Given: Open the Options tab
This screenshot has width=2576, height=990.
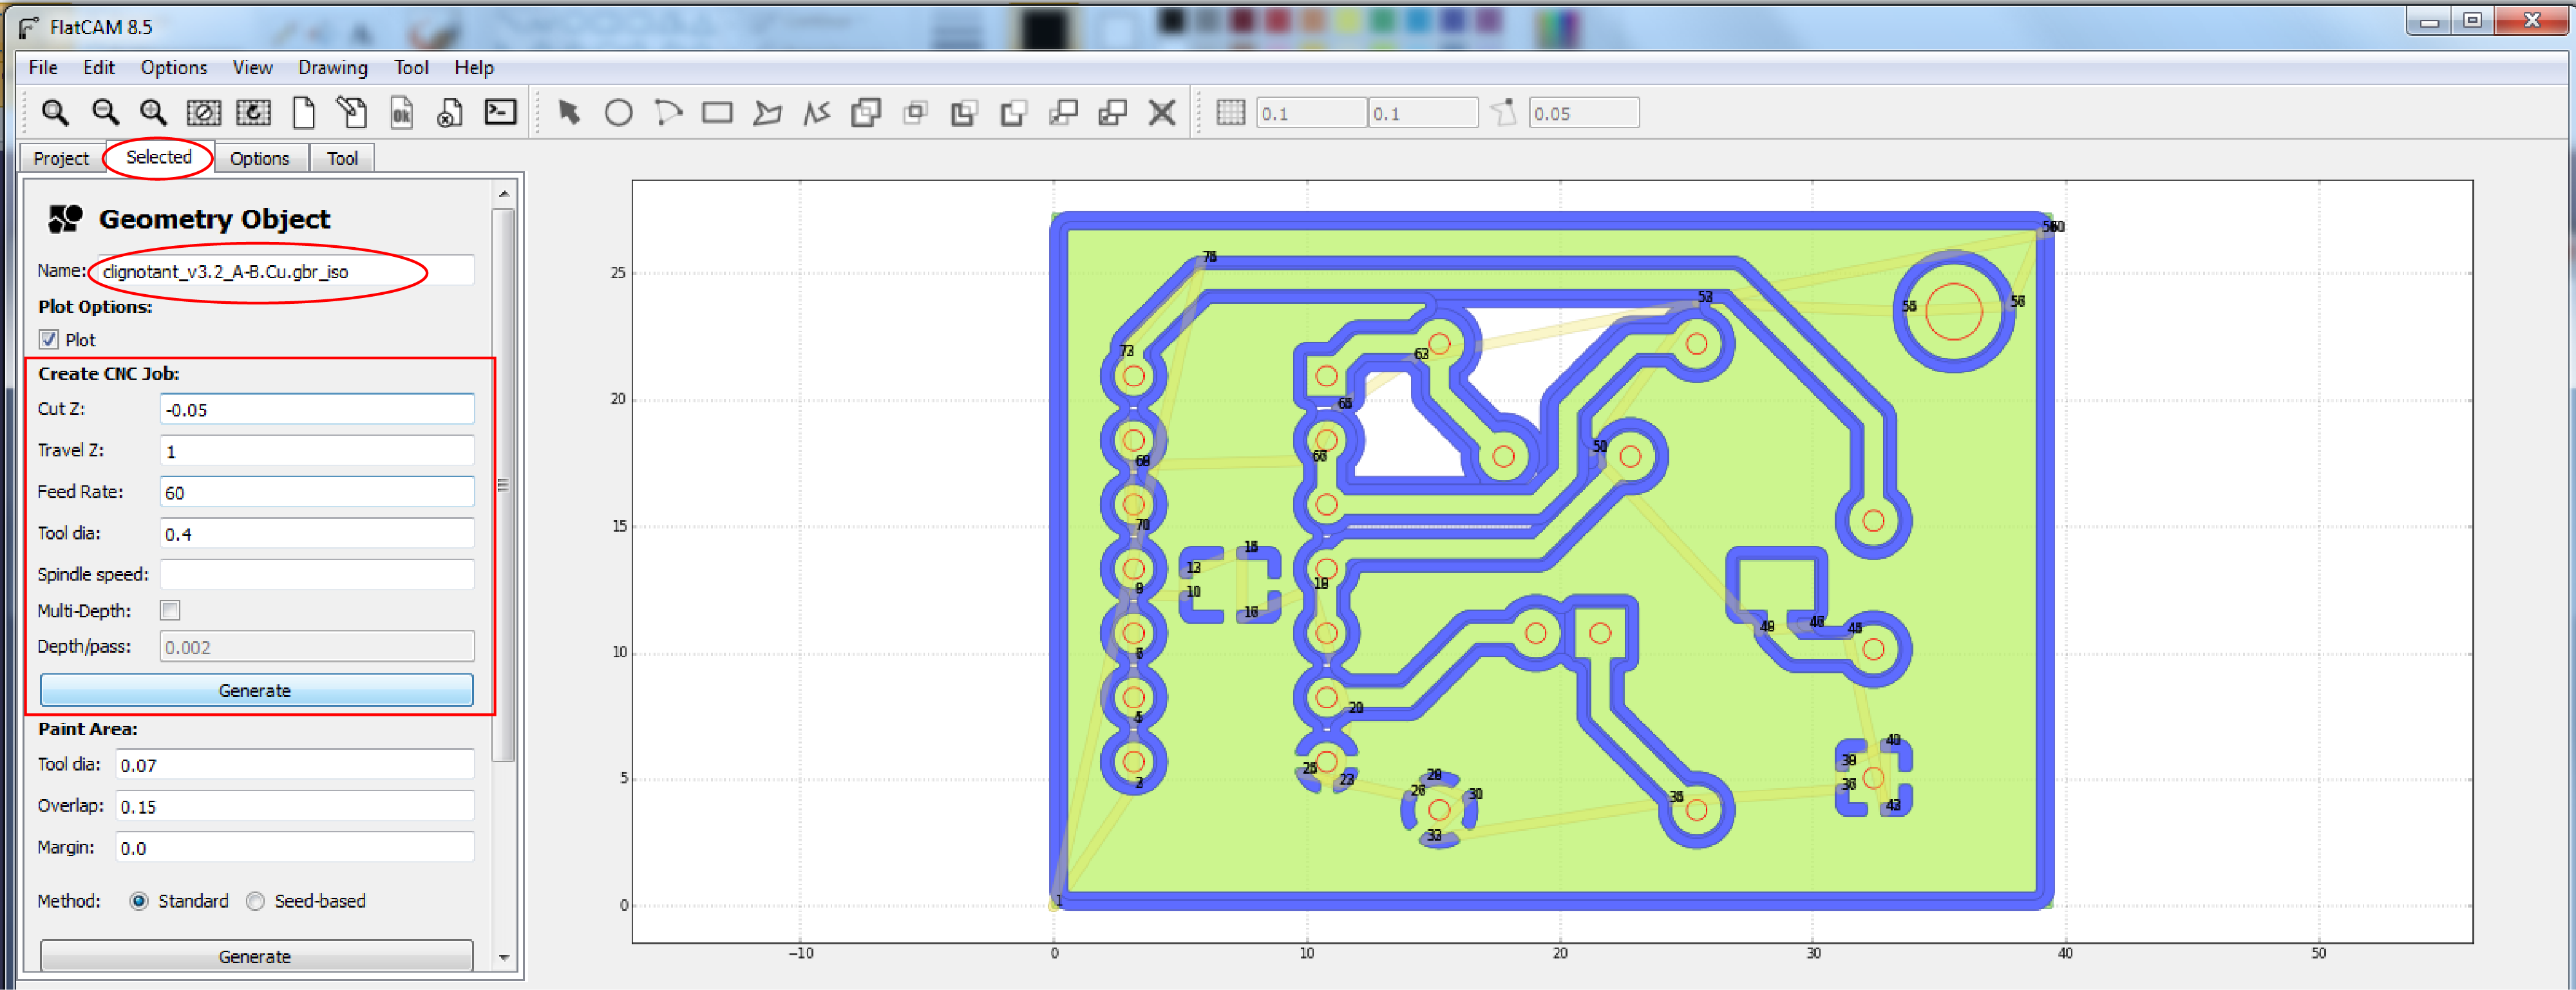Looking at the screenshot, I should pos(259,158).
